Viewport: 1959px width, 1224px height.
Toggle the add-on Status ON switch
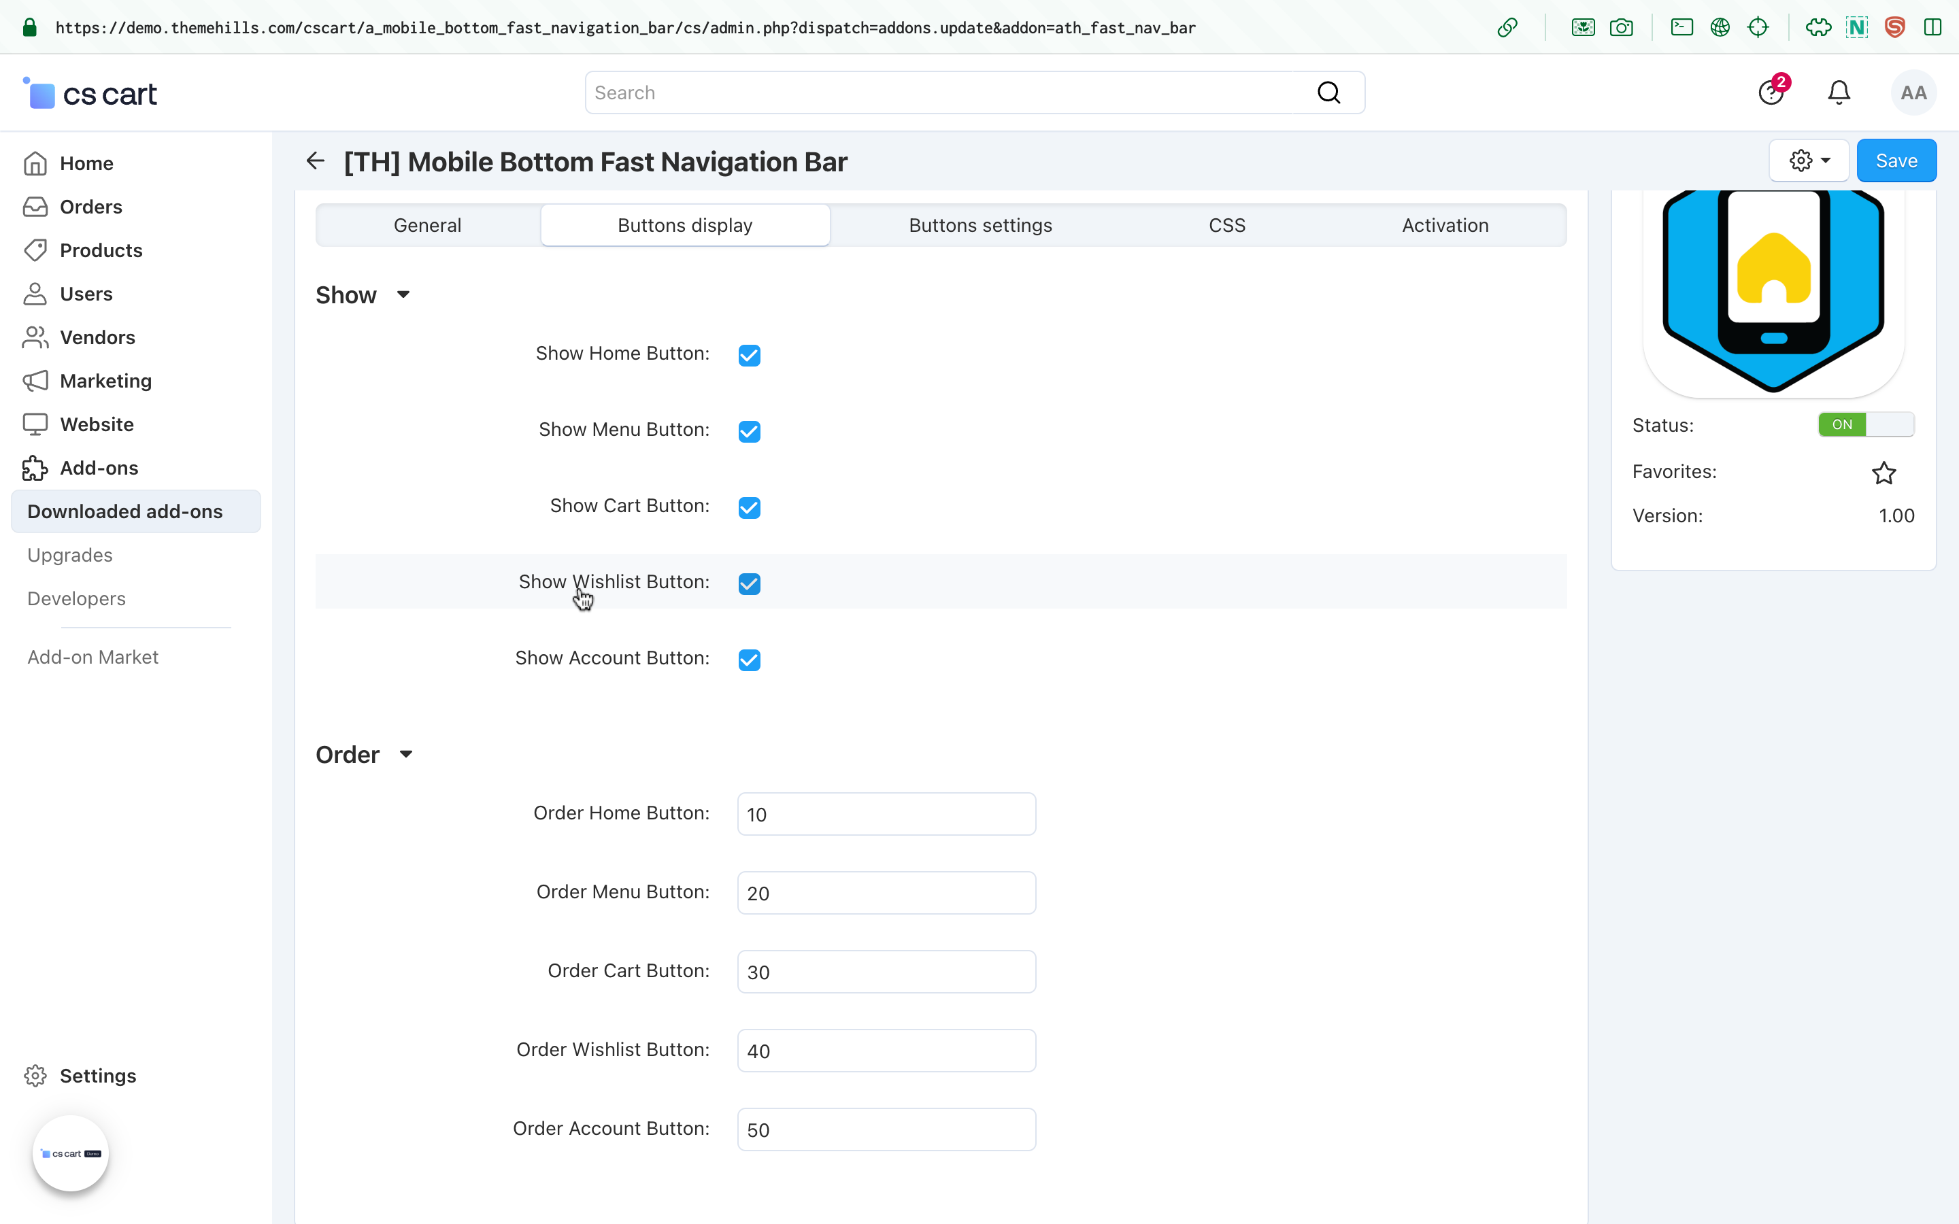tap(1865, 424)
